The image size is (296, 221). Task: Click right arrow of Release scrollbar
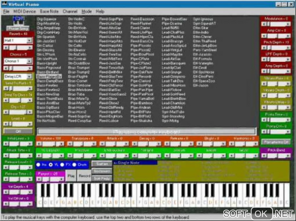(x=191, y=144)
